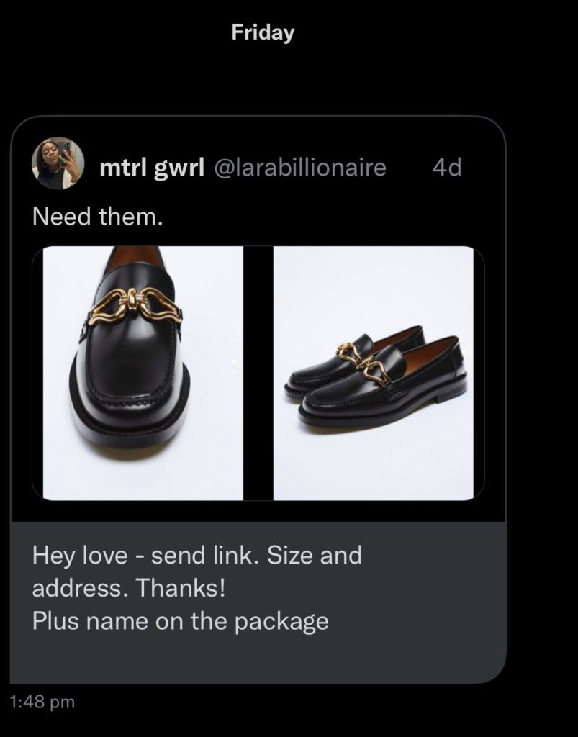Viewport: 578px width, 737px height.
Task: Click the mtrl gwrl display name
Action: pyautogui.click(x=150, y=168)
